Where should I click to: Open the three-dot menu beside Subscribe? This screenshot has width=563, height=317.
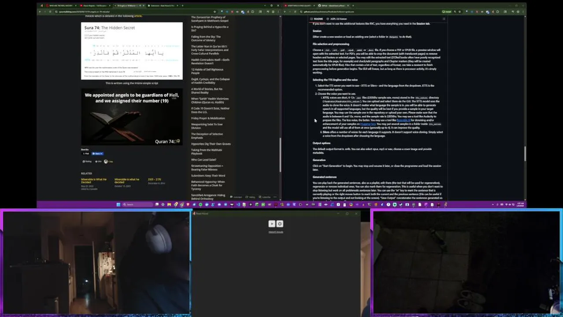[x=275, y=197]
